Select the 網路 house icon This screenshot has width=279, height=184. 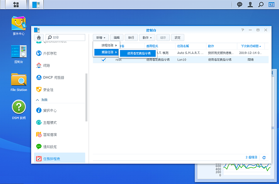pyautogui.click(x=39, y=65)
